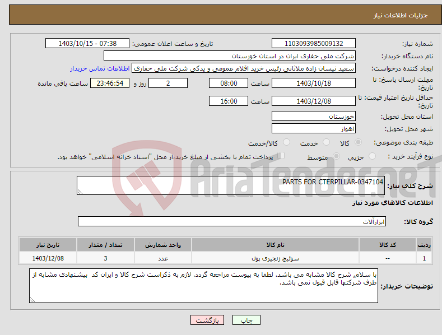442x335 pixels.
Task: Click the announcement date field 1403/10/15 - 07:38
Action: click(87, 44)
